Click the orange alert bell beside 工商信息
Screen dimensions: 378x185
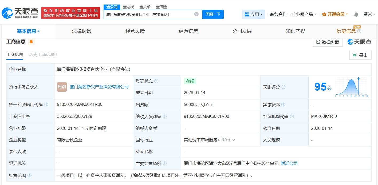[31, 42]
